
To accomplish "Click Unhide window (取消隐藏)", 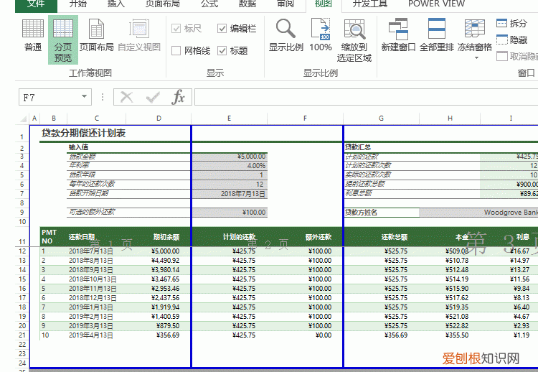I will point(516,56).
